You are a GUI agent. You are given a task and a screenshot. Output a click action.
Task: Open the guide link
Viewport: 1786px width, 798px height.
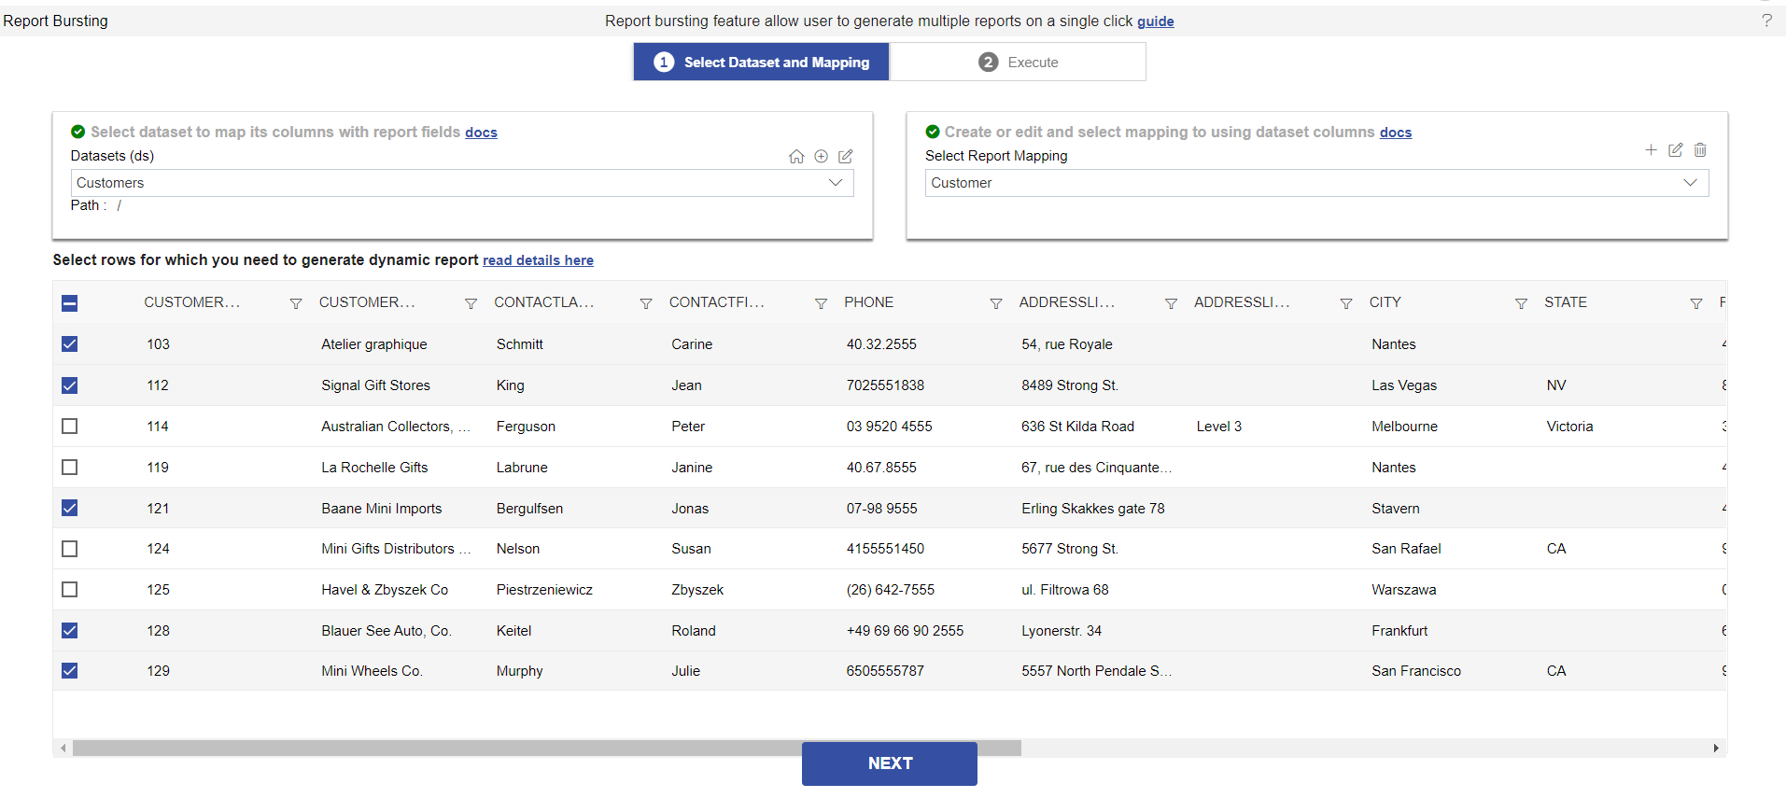tap(1155, 21)
